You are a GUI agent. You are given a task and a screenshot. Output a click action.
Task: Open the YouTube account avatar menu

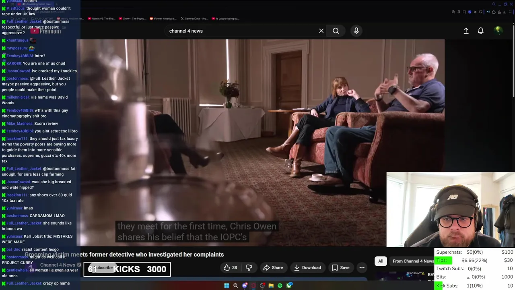(498, 30)
